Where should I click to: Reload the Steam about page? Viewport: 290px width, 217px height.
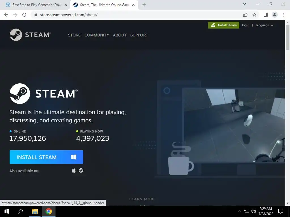pos(24,15)
